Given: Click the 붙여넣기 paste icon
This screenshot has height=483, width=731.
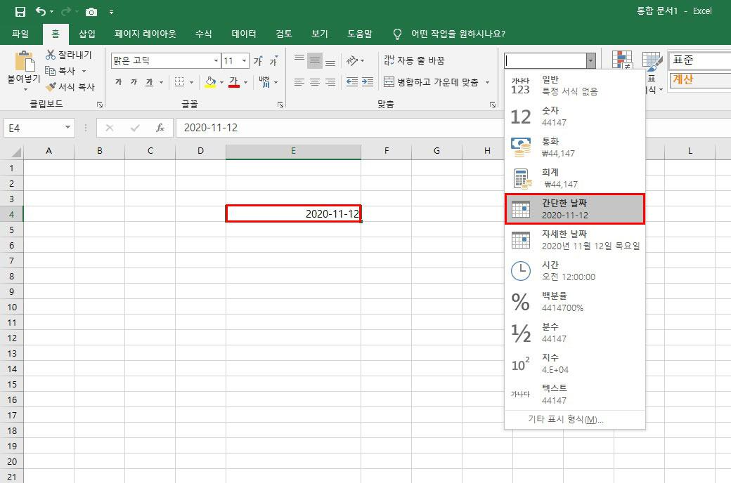Looking at the screenshot, I should [24, 61].
